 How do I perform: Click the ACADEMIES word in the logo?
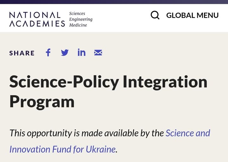point(37,23)
